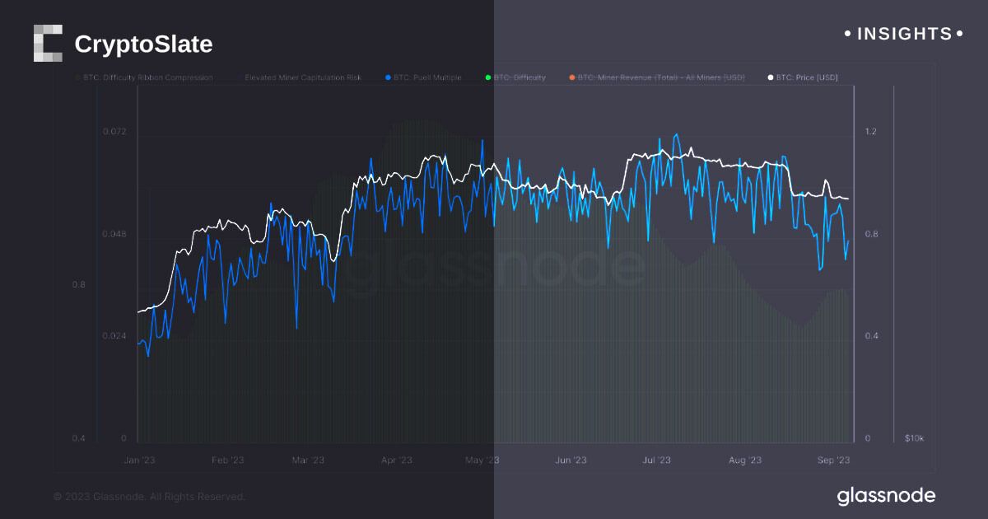The width and height of the screenshot is (988, 519).
Task: Hide the BTC: Price [USD] series
Action: [807, 77]
